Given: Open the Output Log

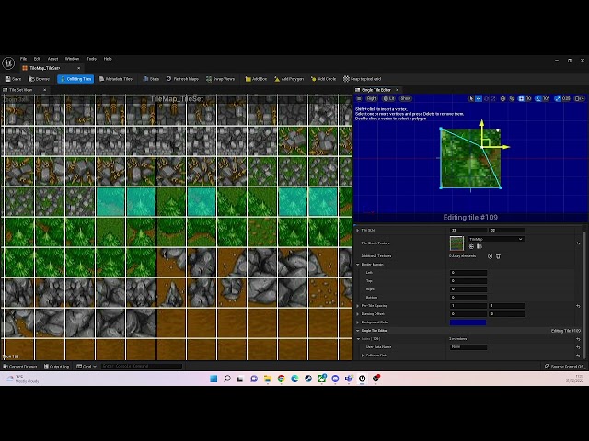Looking at the screenshot, I should [x=57, y=367].
